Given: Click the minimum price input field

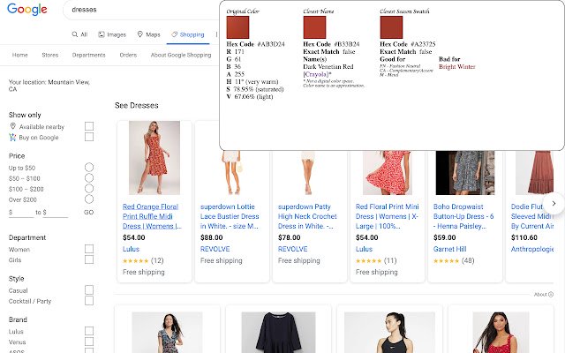Looking at the screenshot, I should [x=22, y=213].
